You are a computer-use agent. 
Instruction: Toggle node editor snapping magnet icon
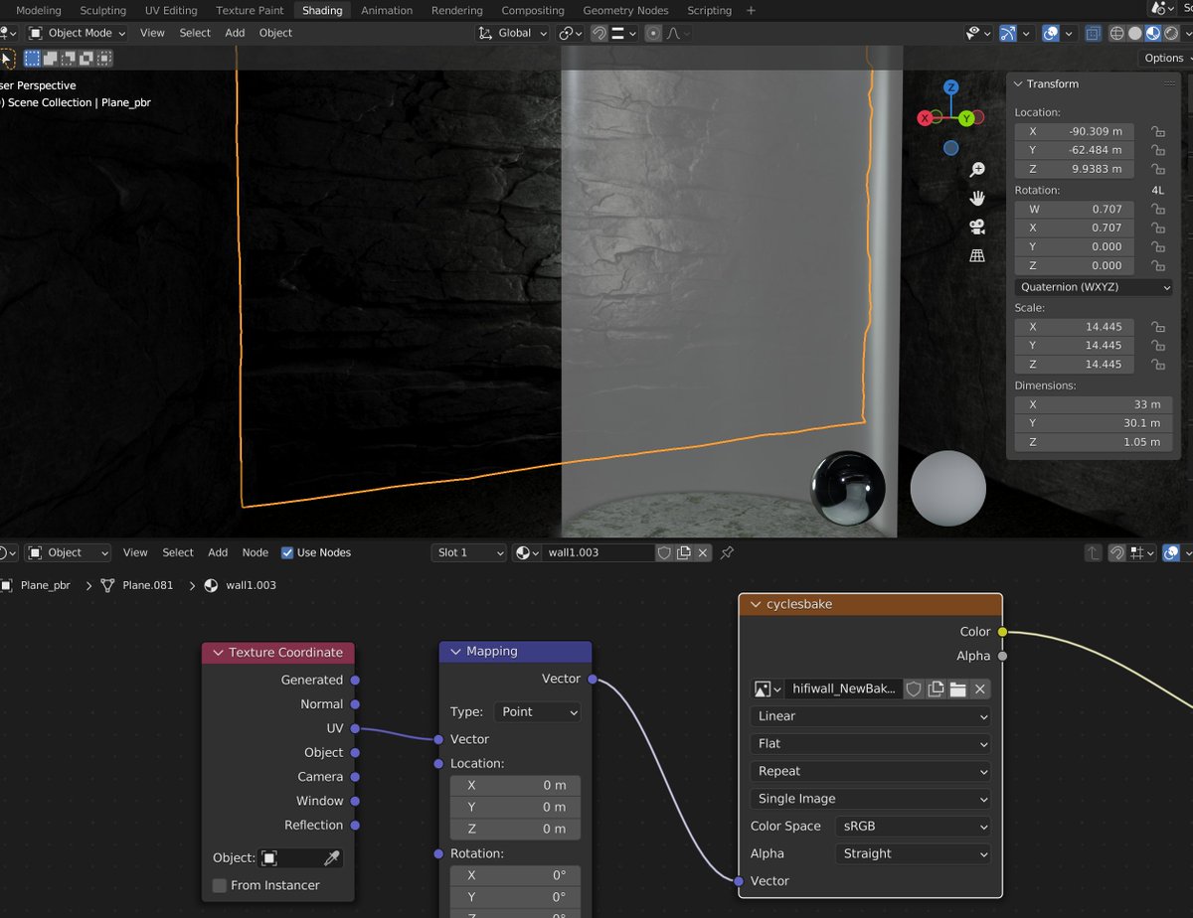1116,552
